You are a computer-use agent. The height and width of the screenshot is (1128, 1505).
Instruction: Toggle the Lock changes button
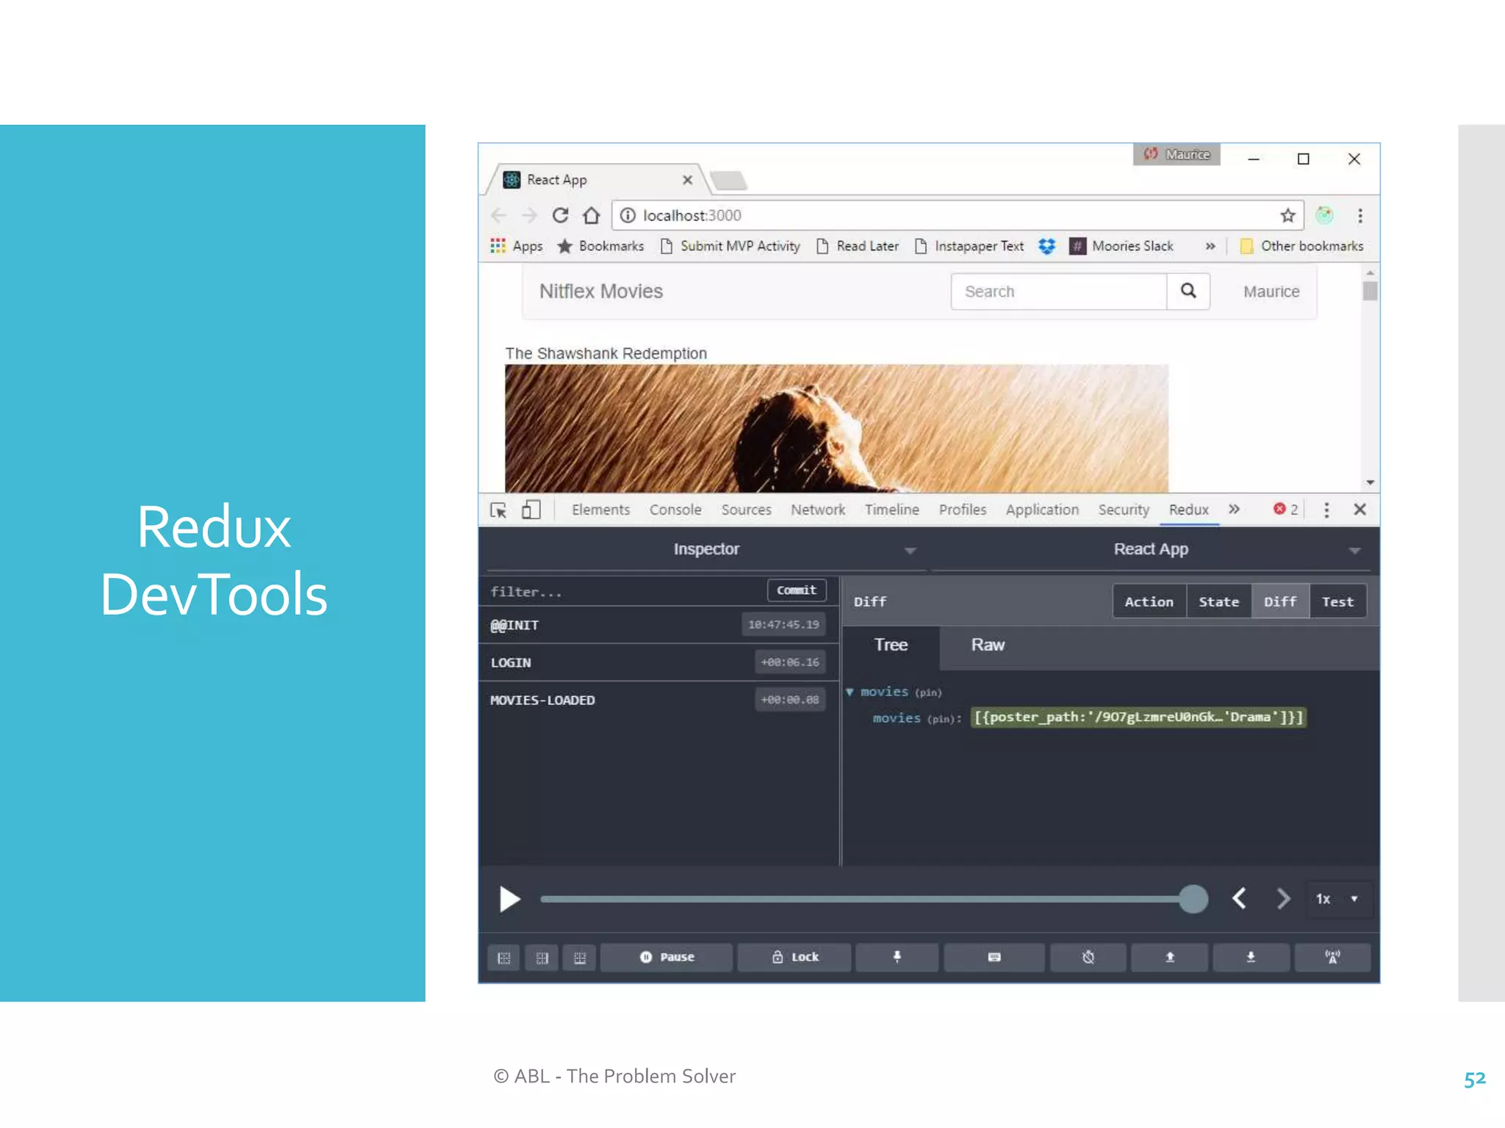794,957
